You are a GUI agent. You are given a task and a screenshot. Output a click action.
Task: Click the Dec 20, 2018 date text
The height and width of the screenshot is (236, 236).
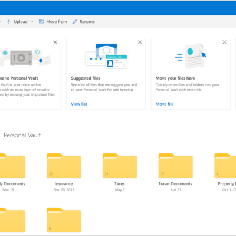tap(64, 190)
